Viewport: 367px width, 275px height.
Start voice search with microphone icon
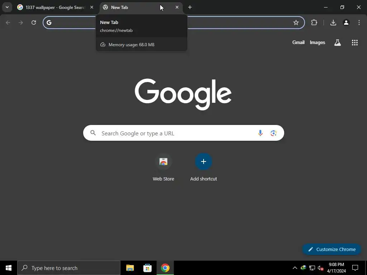(260, 133)
